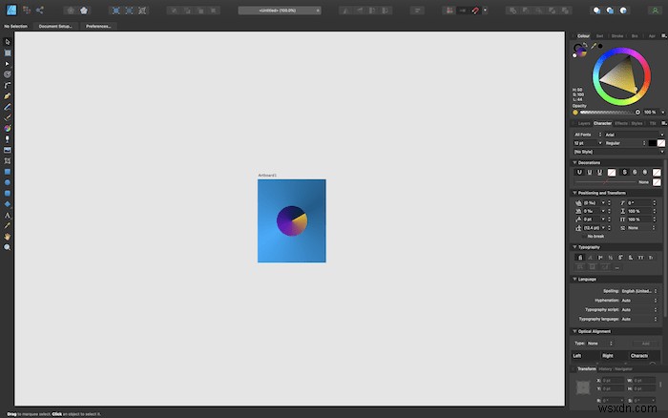This screenshot has height=418, width=668.
Task: Open the Arial font family dropdown
Action: tap(634, 135)
